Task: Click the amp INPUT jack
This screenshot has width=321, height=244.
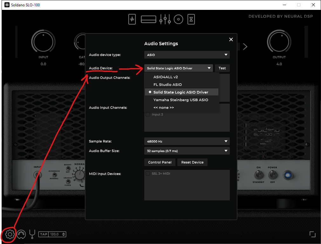Action: pos(37,175)
